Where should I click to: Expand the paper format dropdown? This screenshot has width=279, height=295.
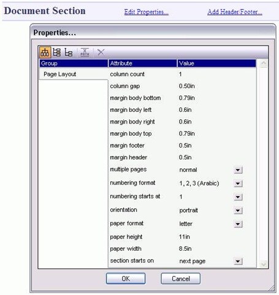pyautogui.click(x=238, y=224)
